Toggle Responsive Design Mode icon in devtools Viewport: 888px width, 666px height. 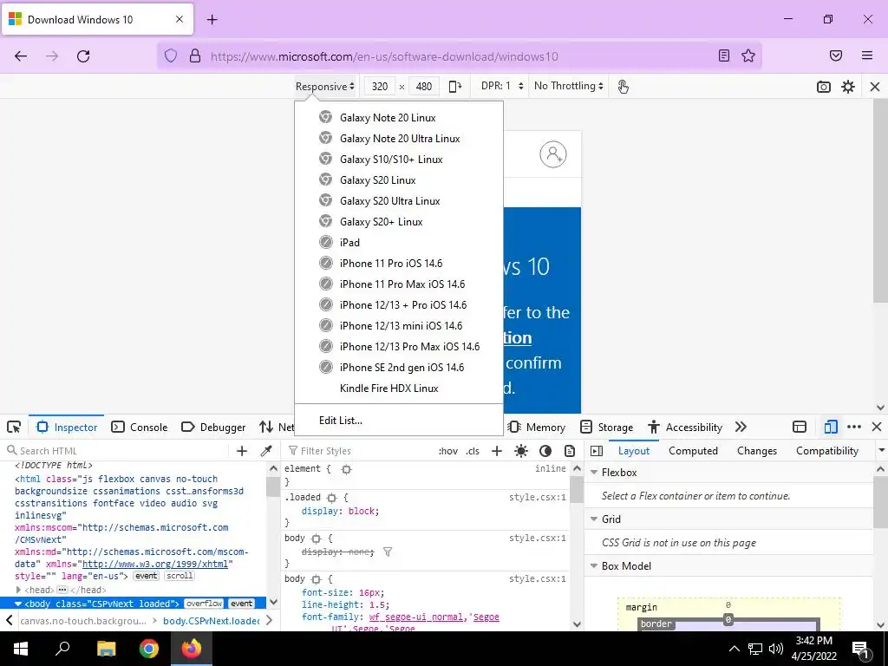coord(830,427)
